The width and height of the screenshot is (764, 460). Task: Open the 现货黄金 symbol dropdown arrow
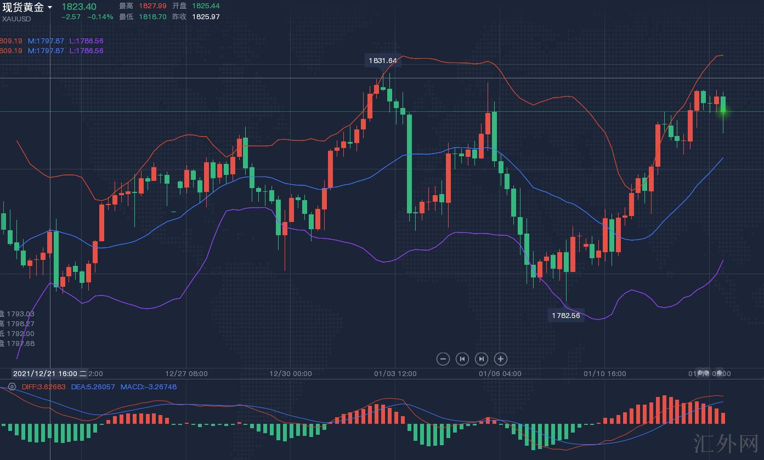tap(50, 7)
